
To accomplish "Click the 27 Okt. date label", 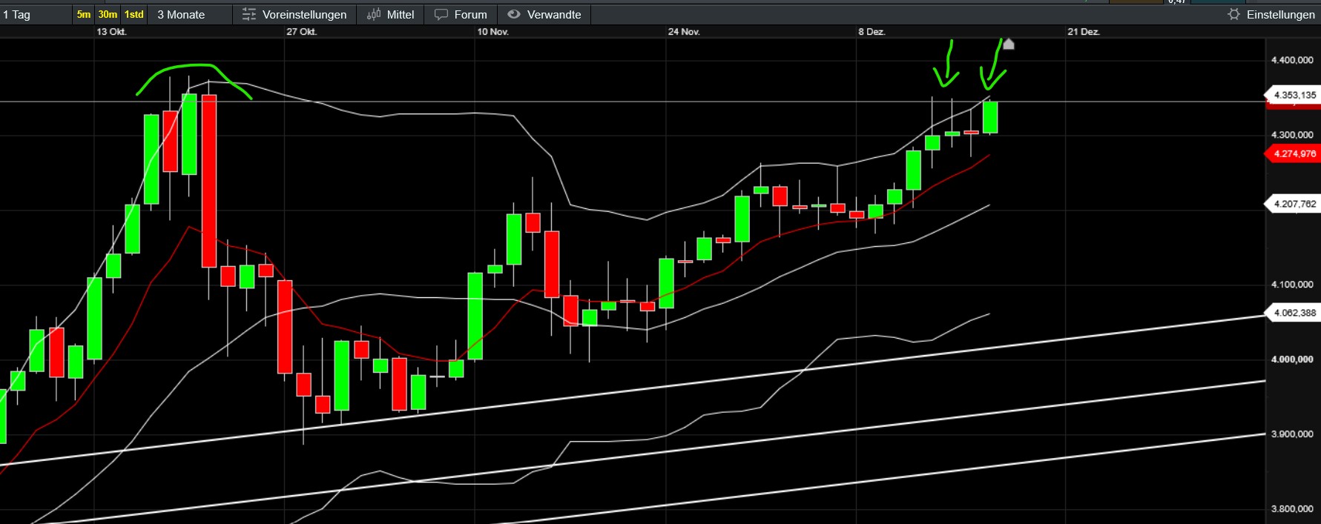I will pyautogui.click(x=301, y=32).
